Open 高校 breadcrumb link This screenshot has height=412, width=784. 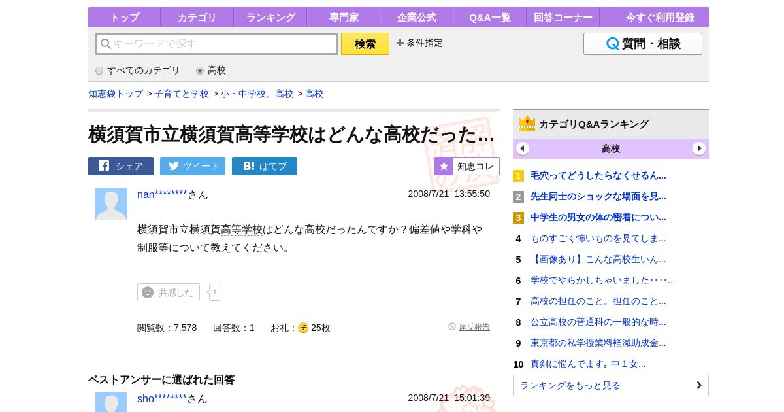314,94
